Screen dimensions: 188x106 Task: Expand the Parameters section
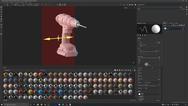pos(142,99)
